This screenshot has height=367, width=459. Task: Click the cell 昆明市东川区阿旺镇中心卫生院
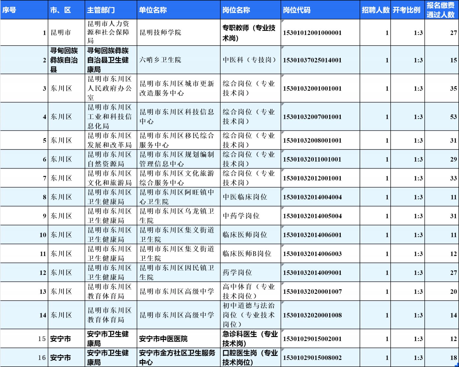pos(179,197)
